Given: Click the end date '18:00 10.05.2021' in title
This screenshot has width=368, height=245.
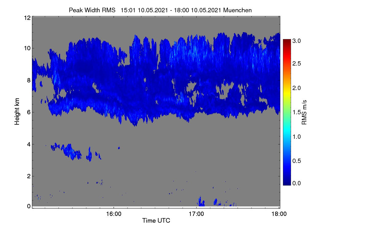Looking at the screenshot, I should click(x=198, y=10).
